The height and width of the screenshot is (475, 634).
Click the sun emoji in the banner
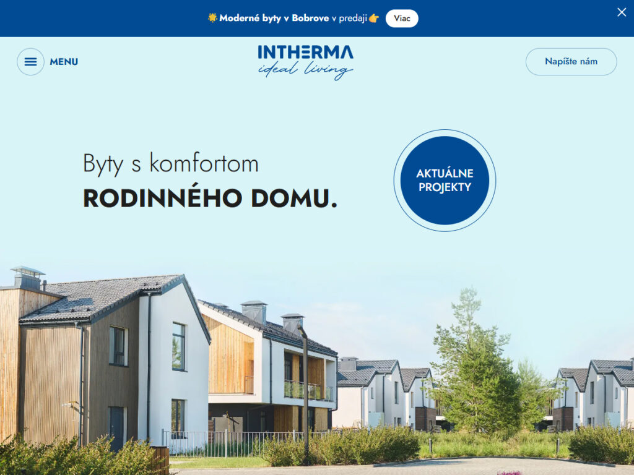[x=212, y=18]
